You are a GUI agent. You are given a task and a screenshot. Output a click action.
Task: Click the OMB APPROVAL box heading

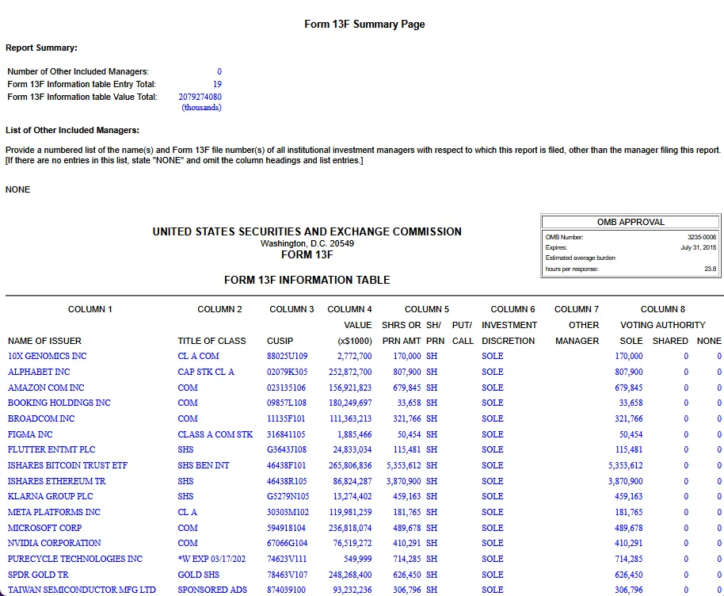pos(630,222)
